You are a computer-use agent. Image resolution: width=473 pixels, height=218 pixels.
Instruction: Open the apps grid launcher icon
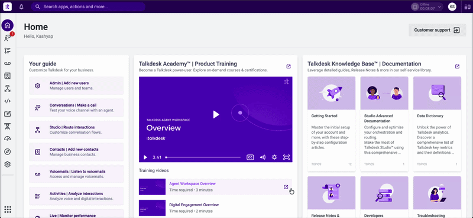8,209
